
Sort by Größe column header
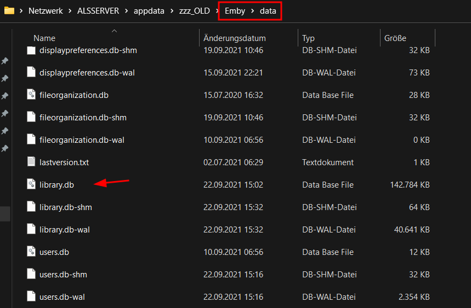pos(395,38)
